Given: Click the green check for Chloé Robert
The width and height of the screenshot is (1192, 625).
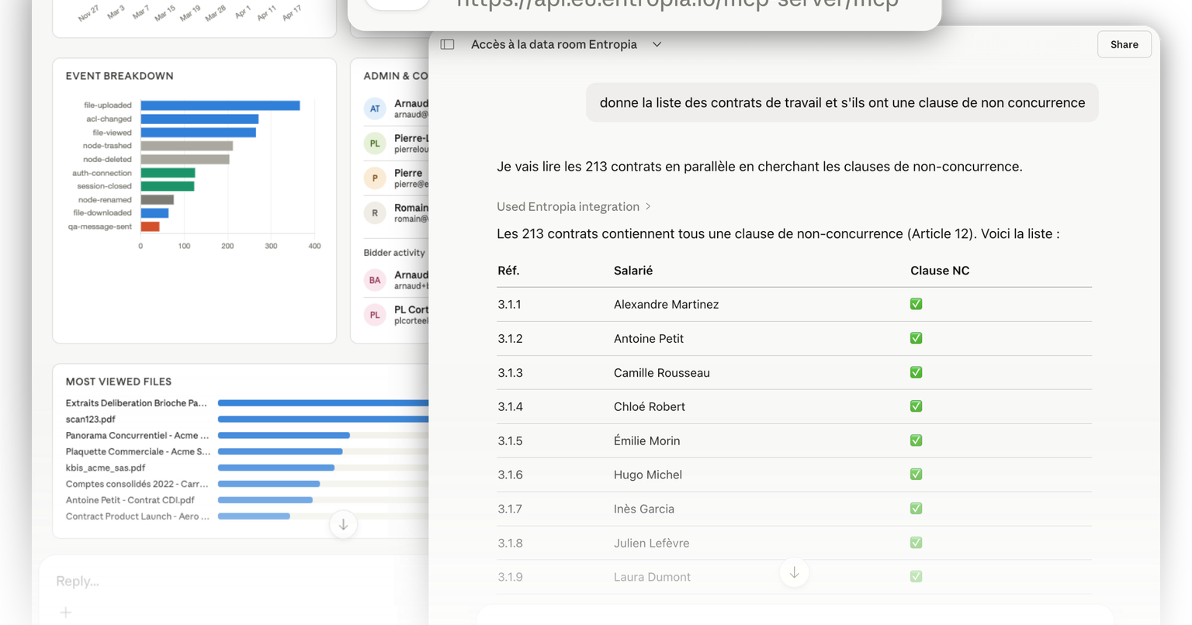Looking at the screenshot, I should [x=916, y=406].
